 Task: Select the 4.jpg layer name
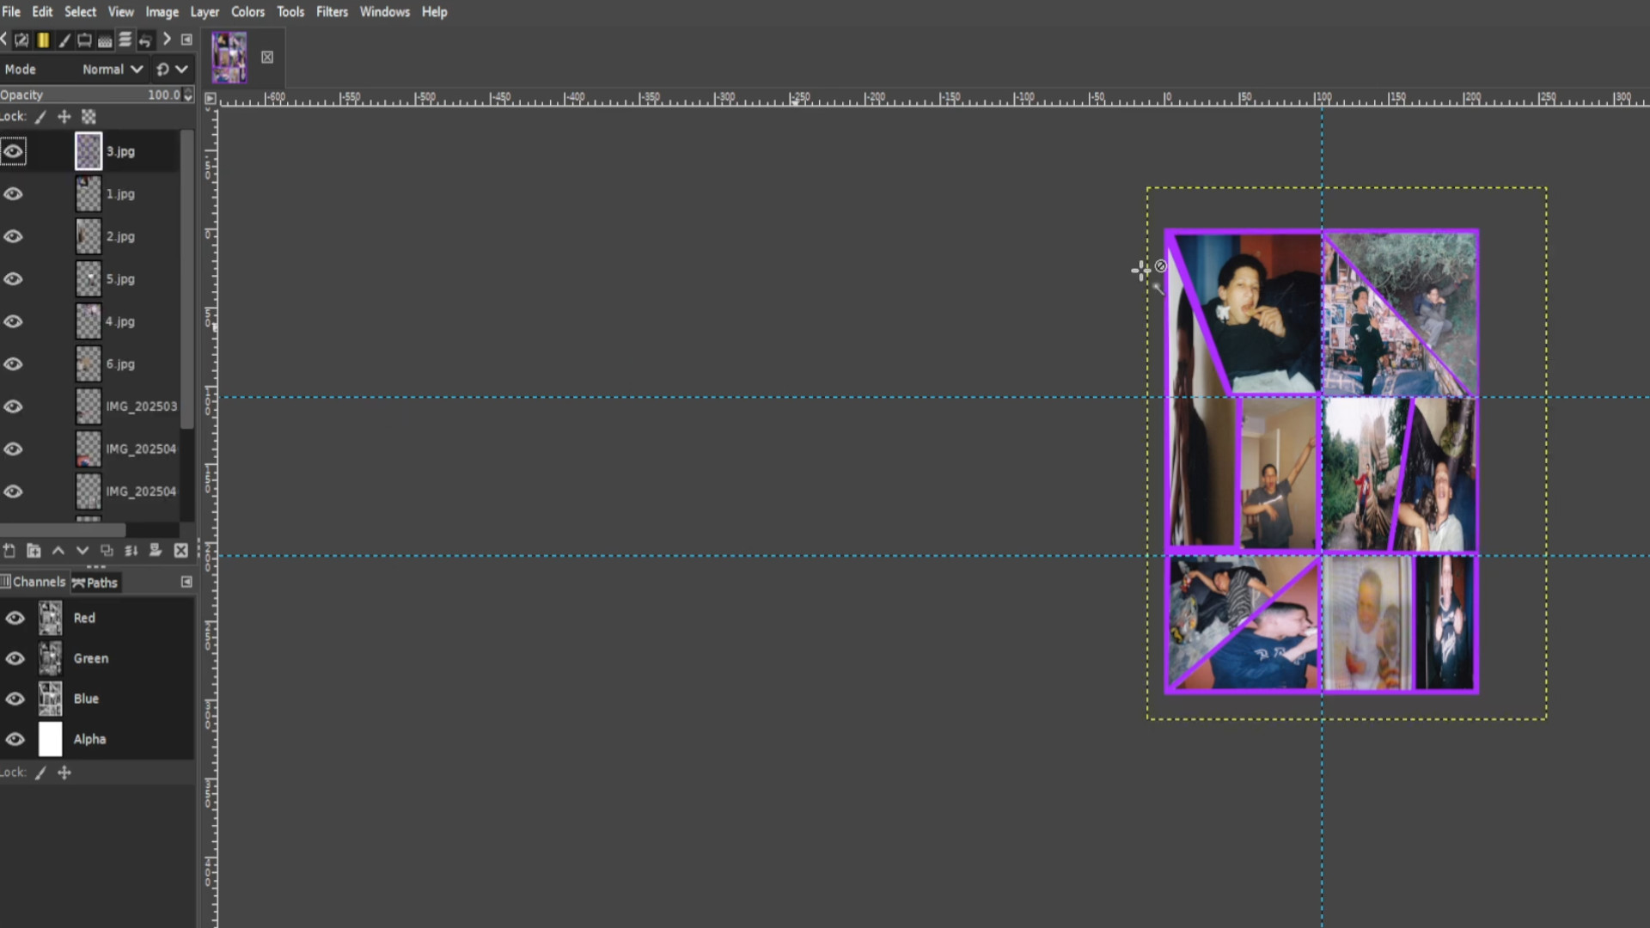coord(120,322)
